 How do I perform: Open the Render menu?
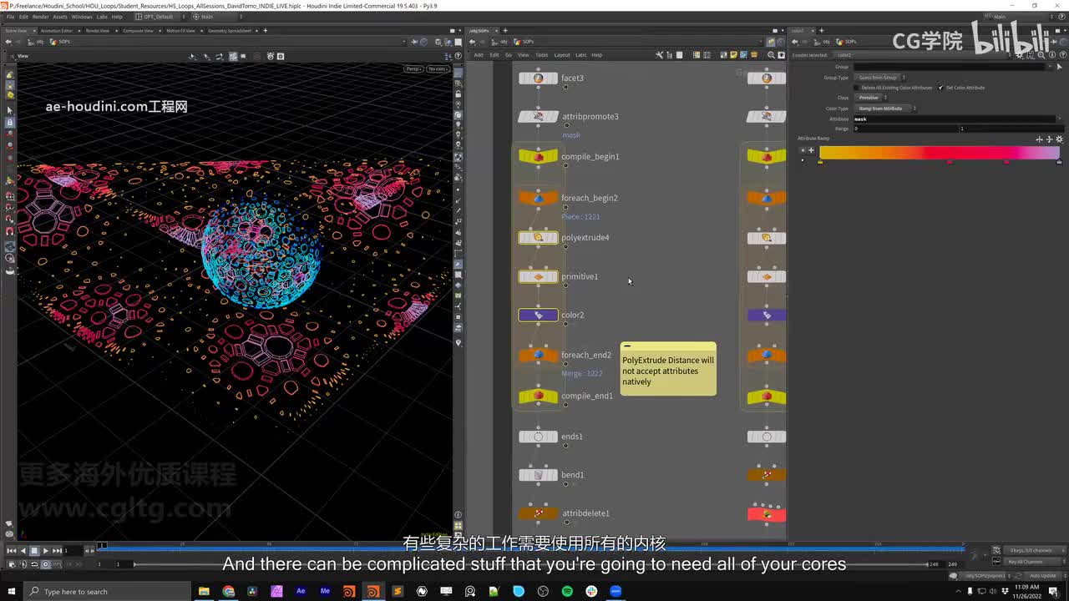[42, 17]
